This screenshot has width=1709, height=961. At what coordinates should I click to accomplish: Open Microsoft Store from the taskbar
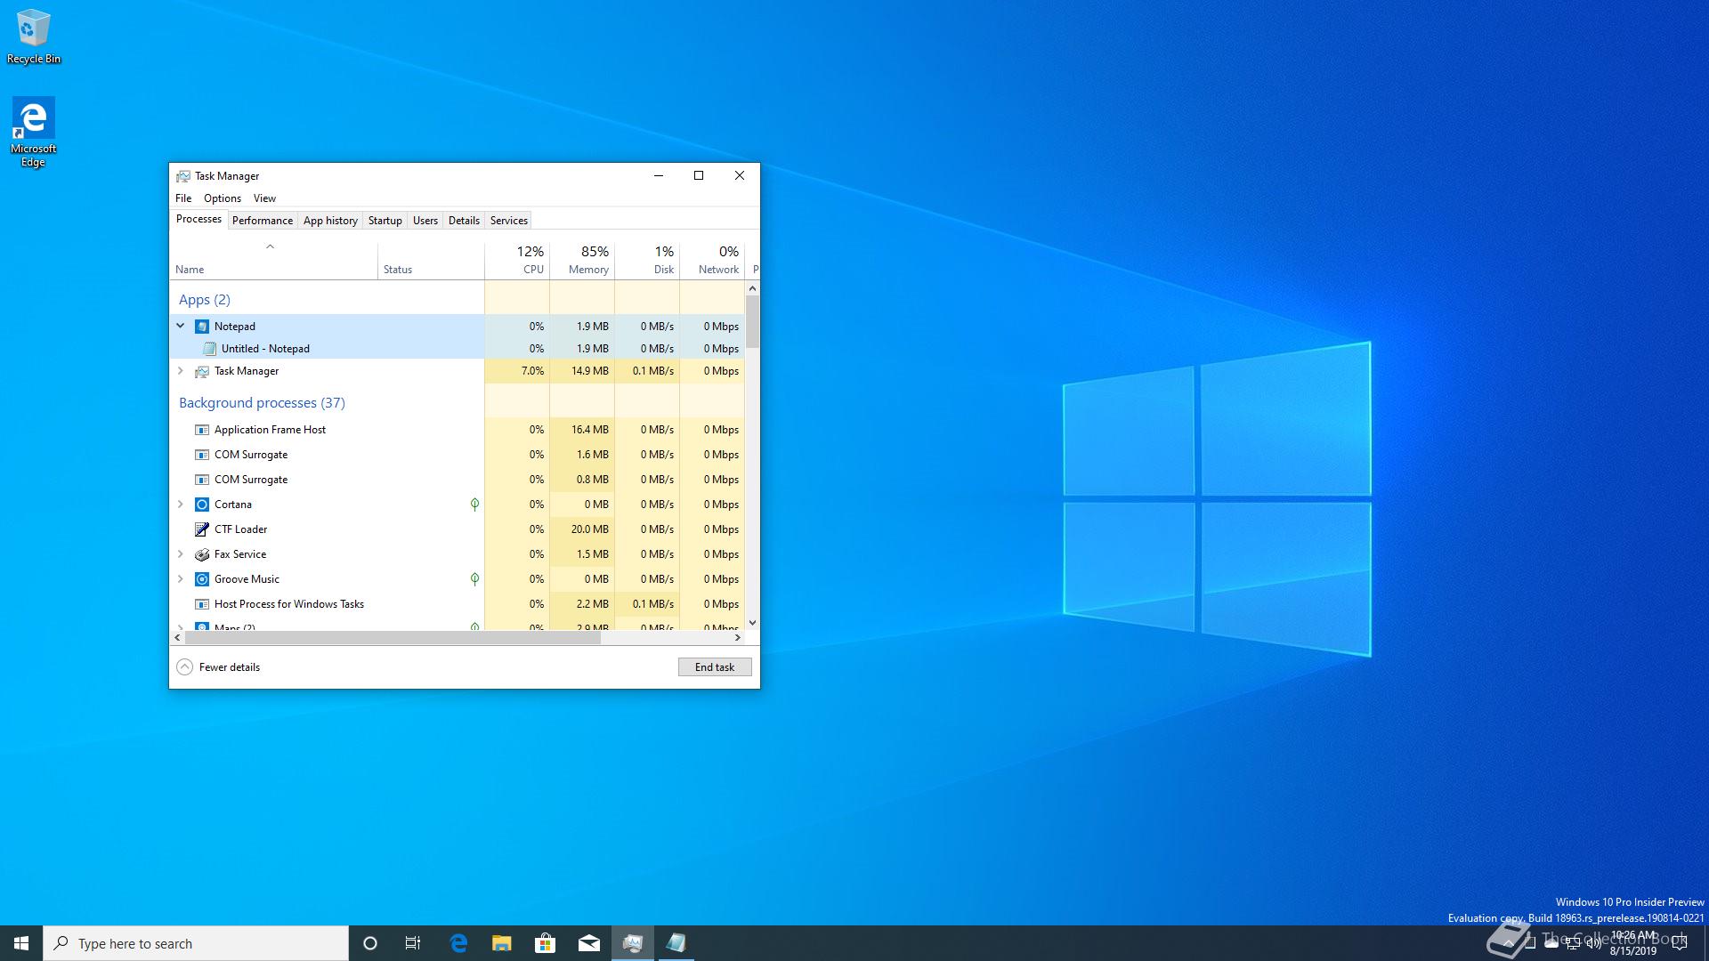(546, 943)
